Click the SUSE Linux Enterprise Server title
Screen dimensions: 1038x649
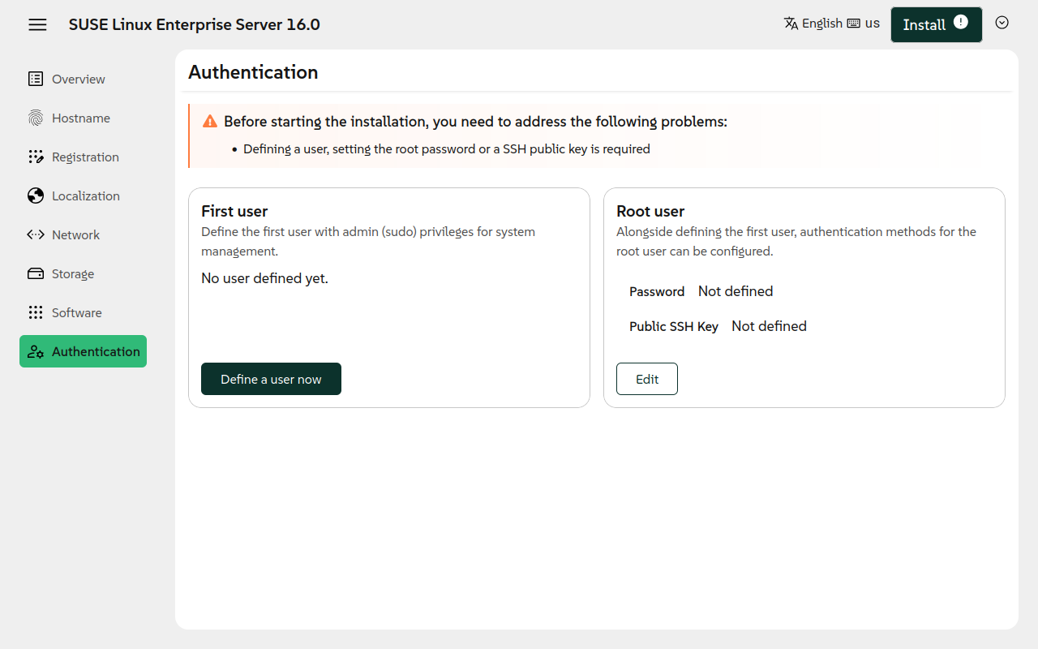point(194,24)
